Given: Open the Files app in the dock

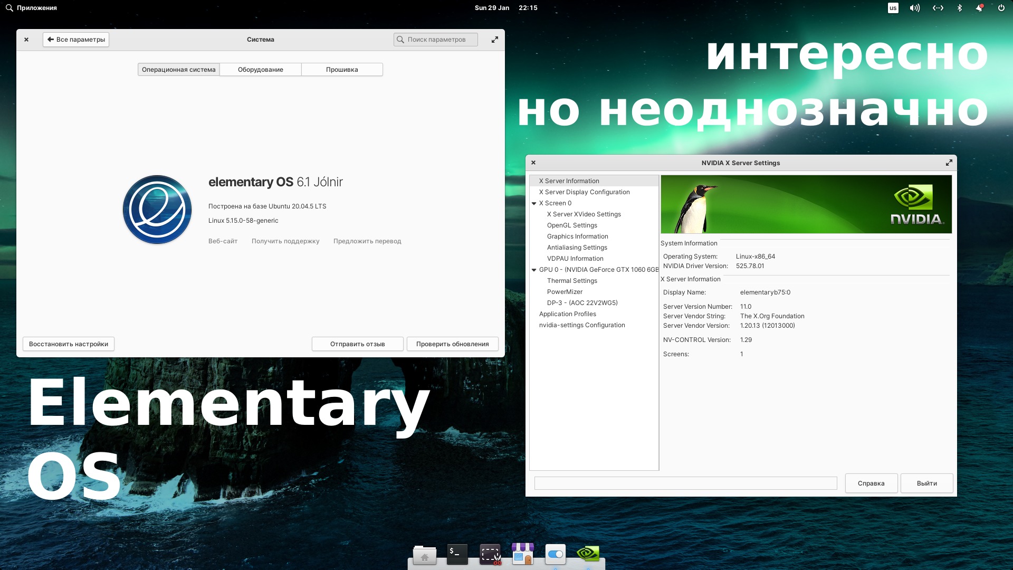Looking at the screenshot, I should click(425, 555).
